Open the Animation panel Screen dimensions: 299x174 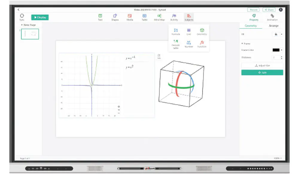click(272, 17)
